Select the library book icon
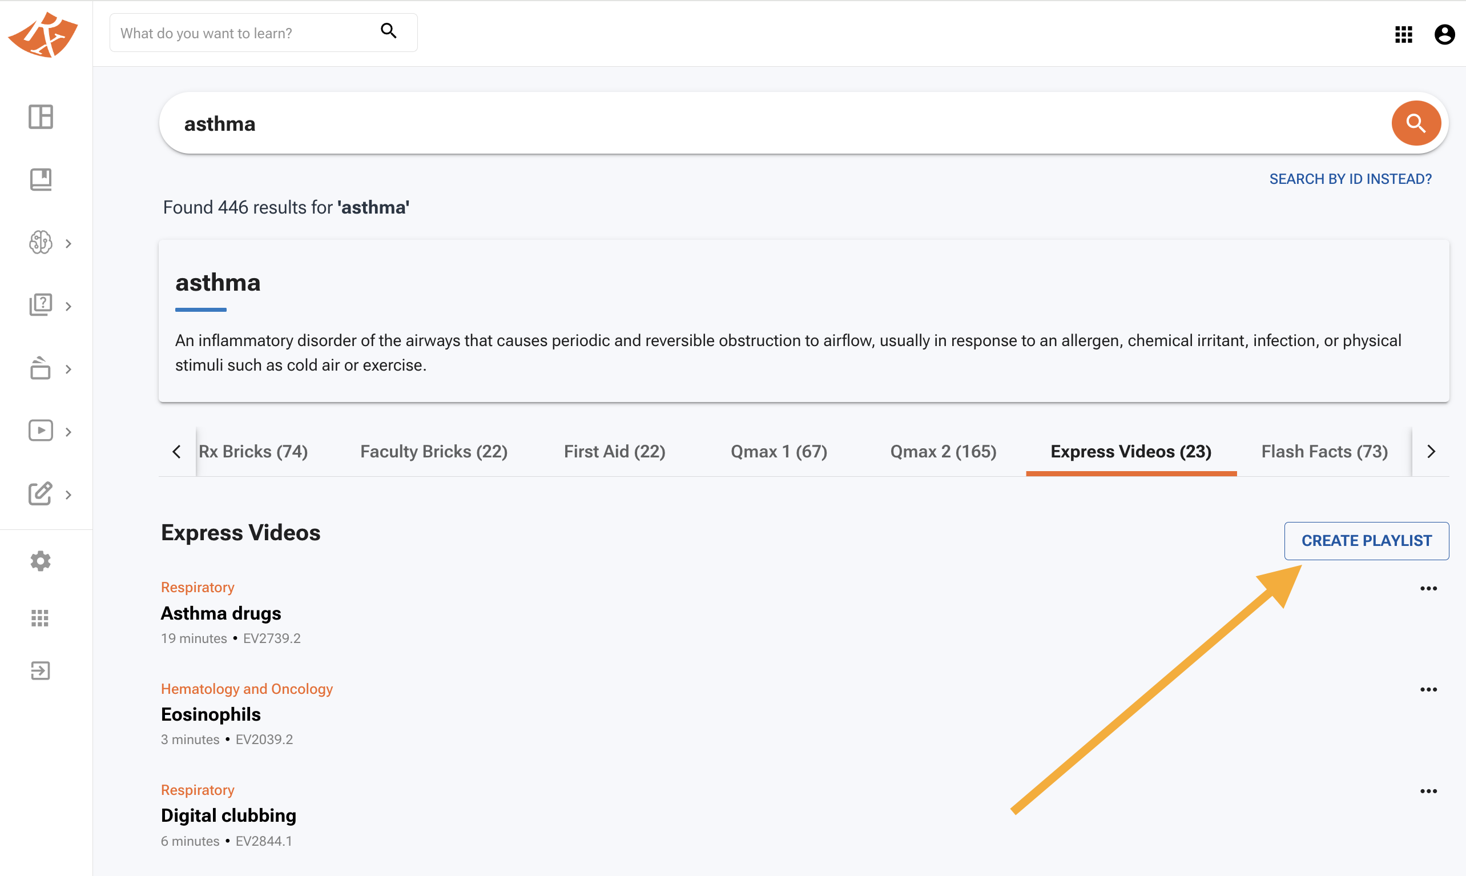The image size is (1466, 876). click(x=40, y=179)
